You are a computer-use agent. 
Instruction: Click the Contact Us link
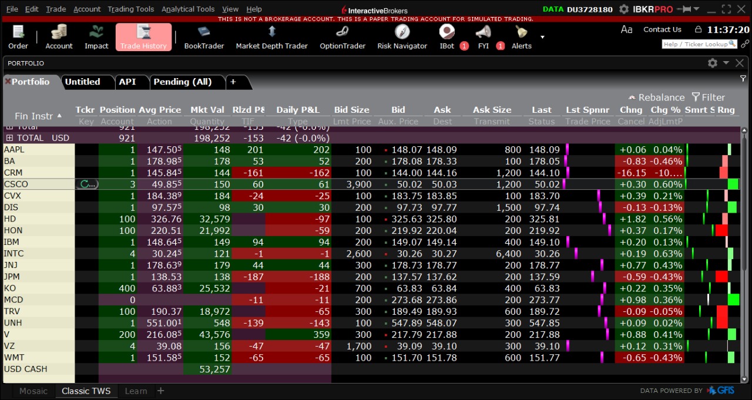pyautogui.click(x=662, y=29)
